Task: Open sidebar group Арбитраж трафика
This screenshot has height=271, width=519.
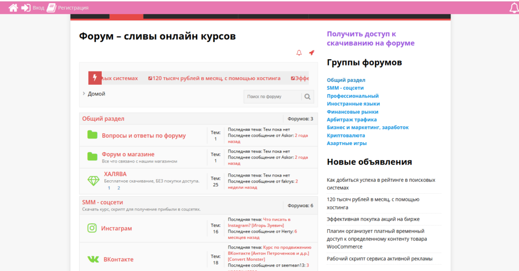Action: click(x=352, y=120)
